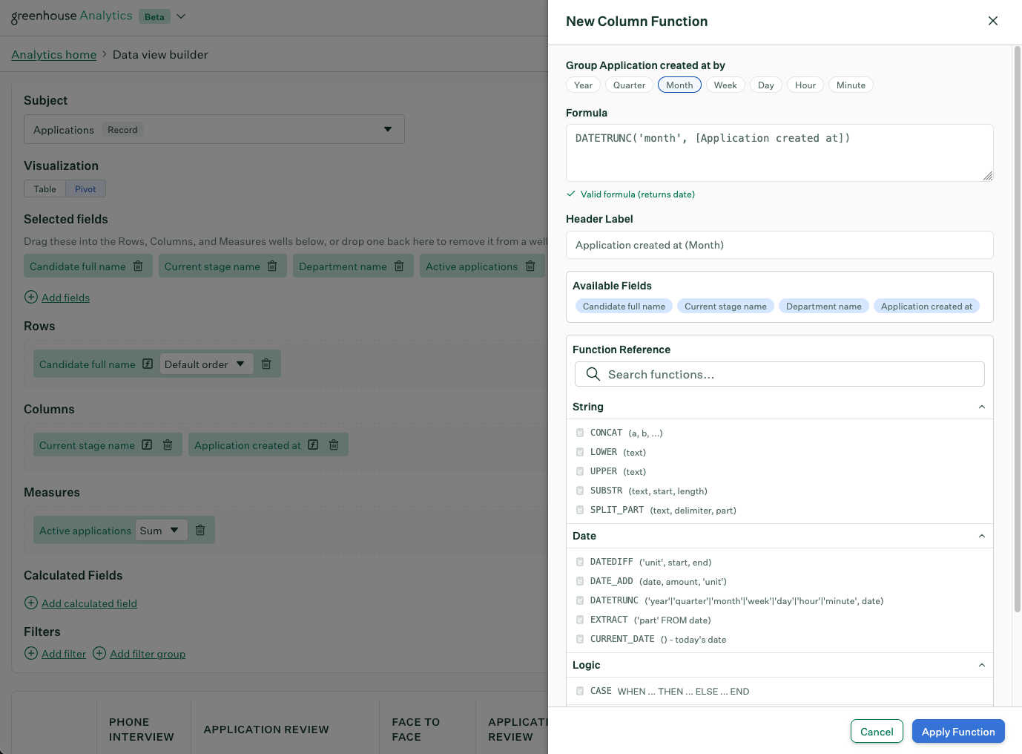Remove Candidate full name from Rows
This screenshot has height=754, width=1022.
266,364
